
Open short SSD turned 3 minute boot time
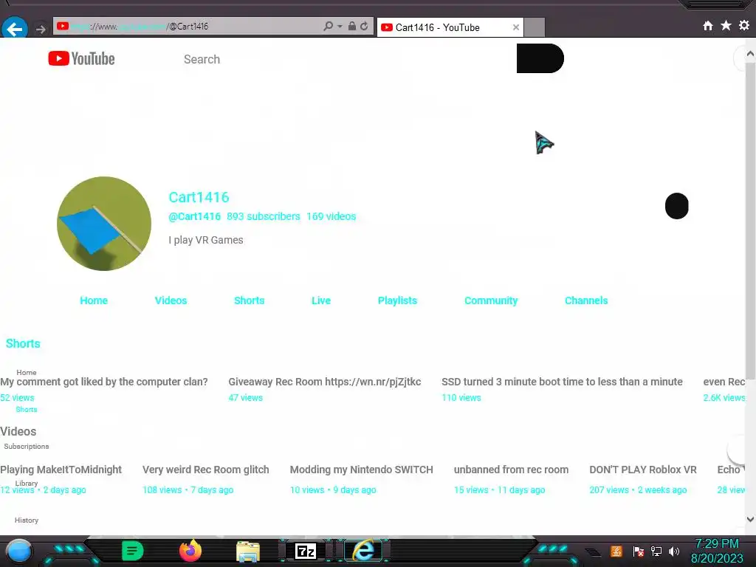pos(562,382)
